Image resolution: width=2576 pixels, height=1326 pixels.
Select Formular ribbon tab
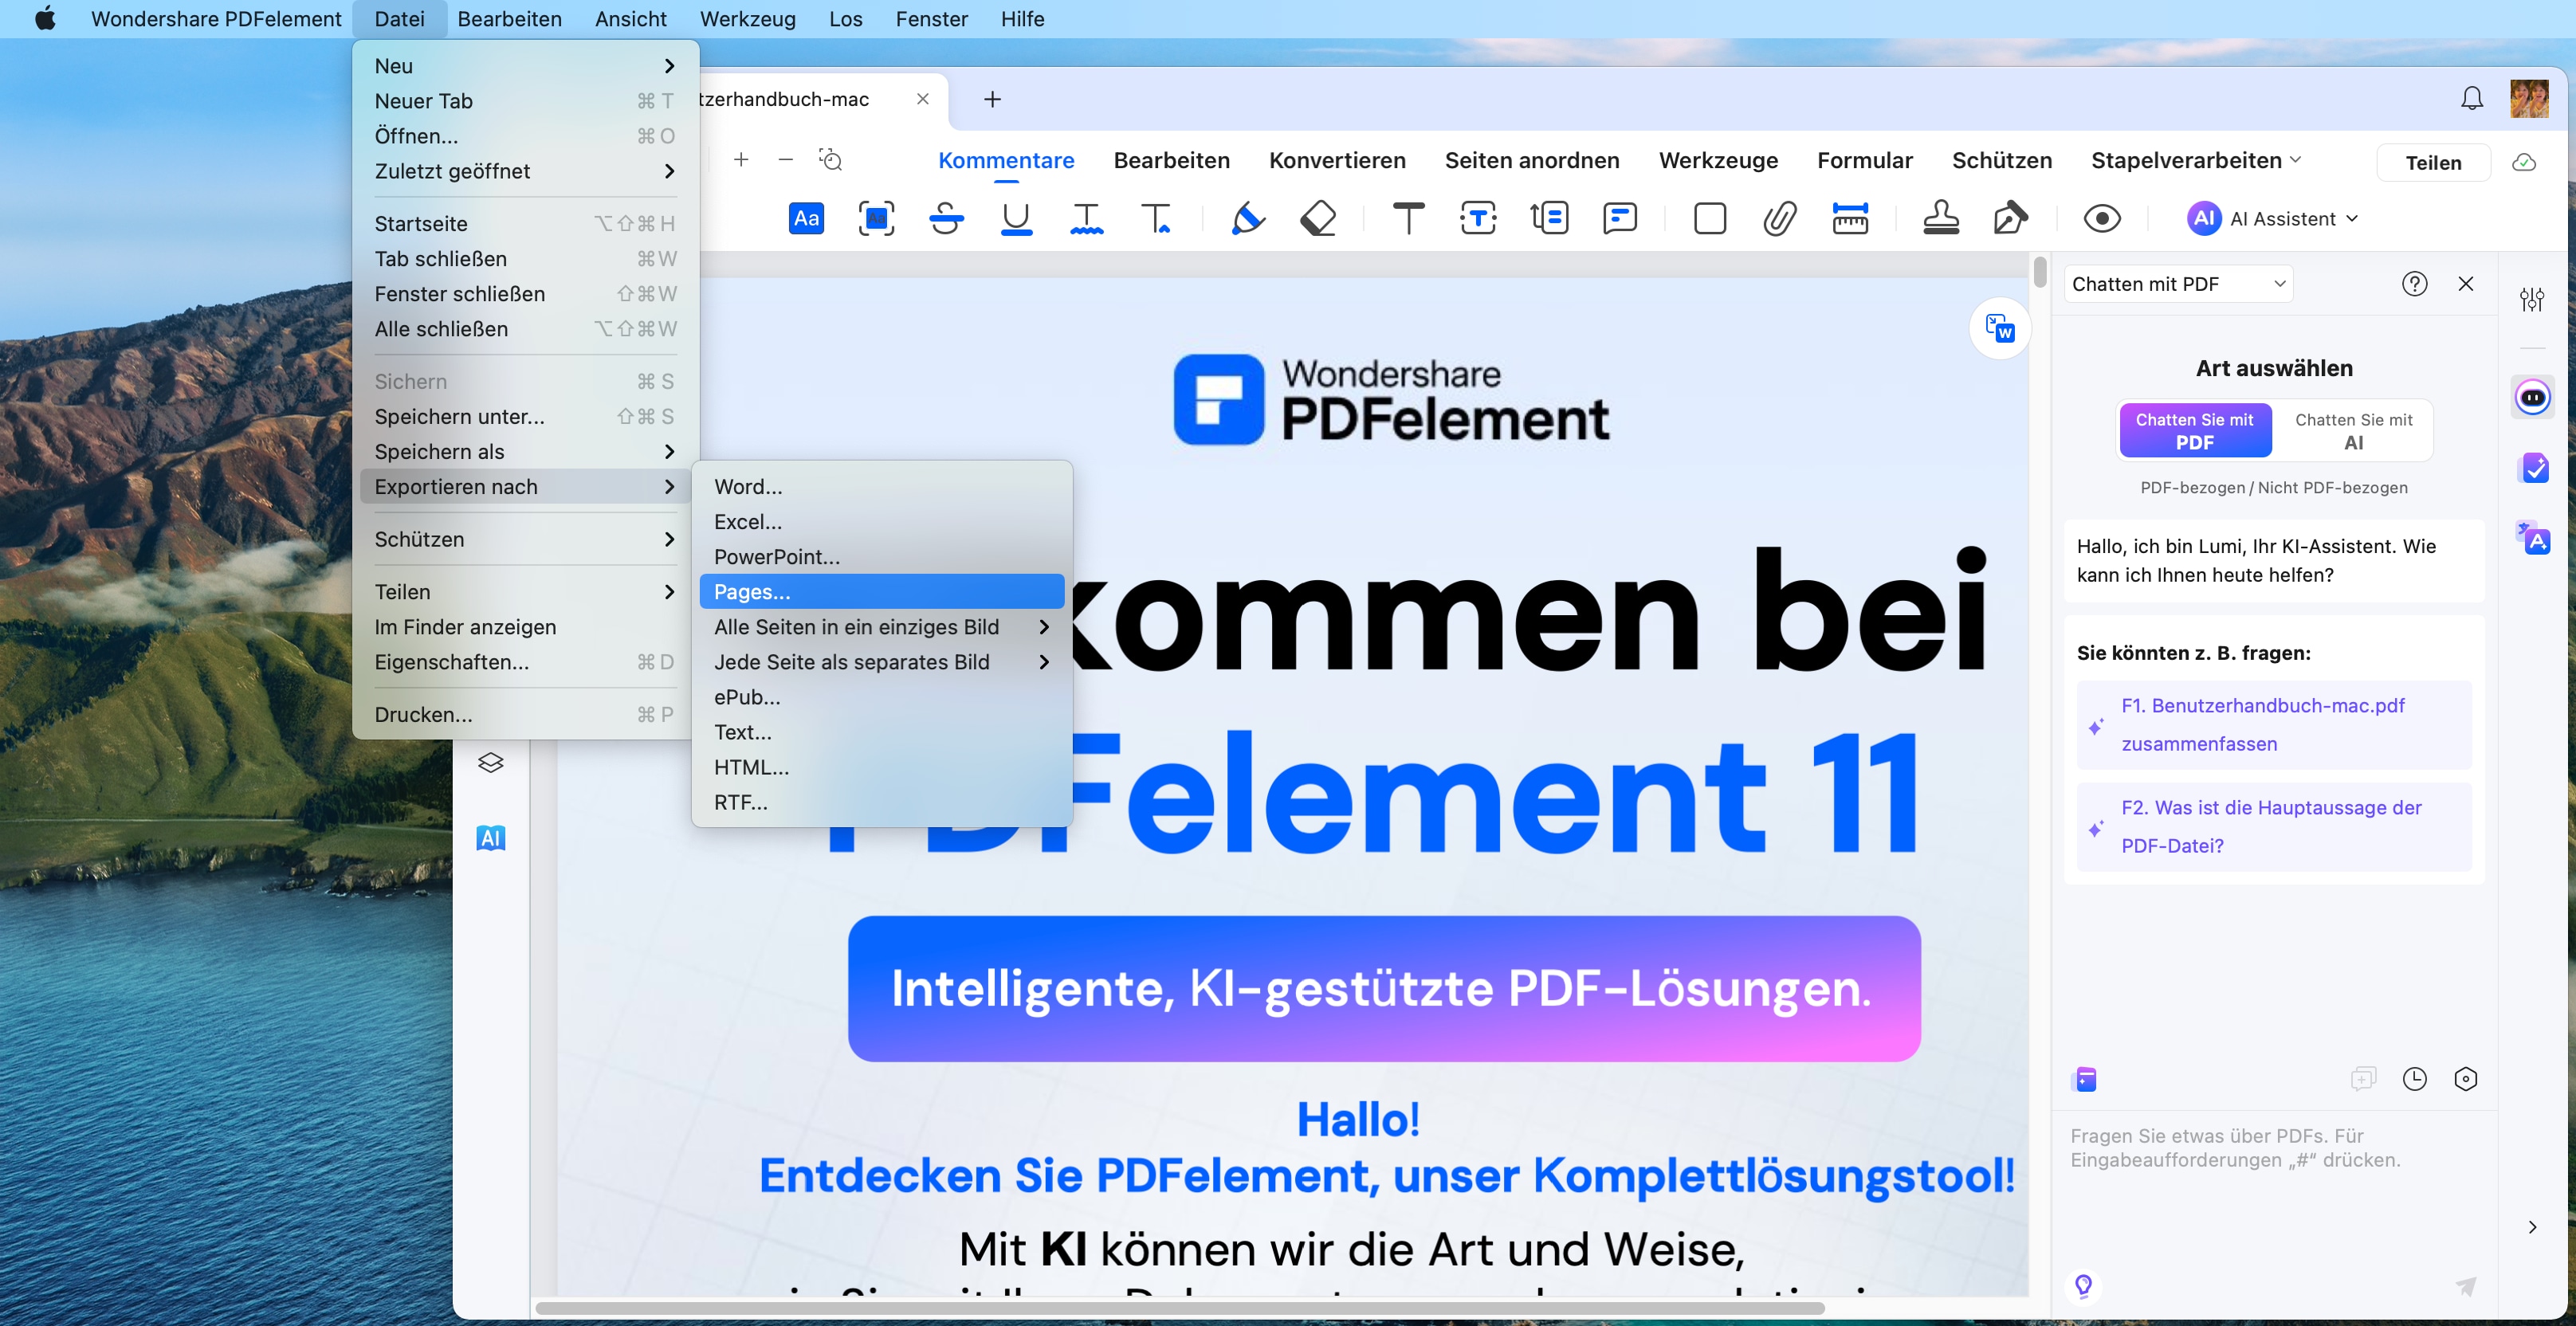[x=1862, y=159]
